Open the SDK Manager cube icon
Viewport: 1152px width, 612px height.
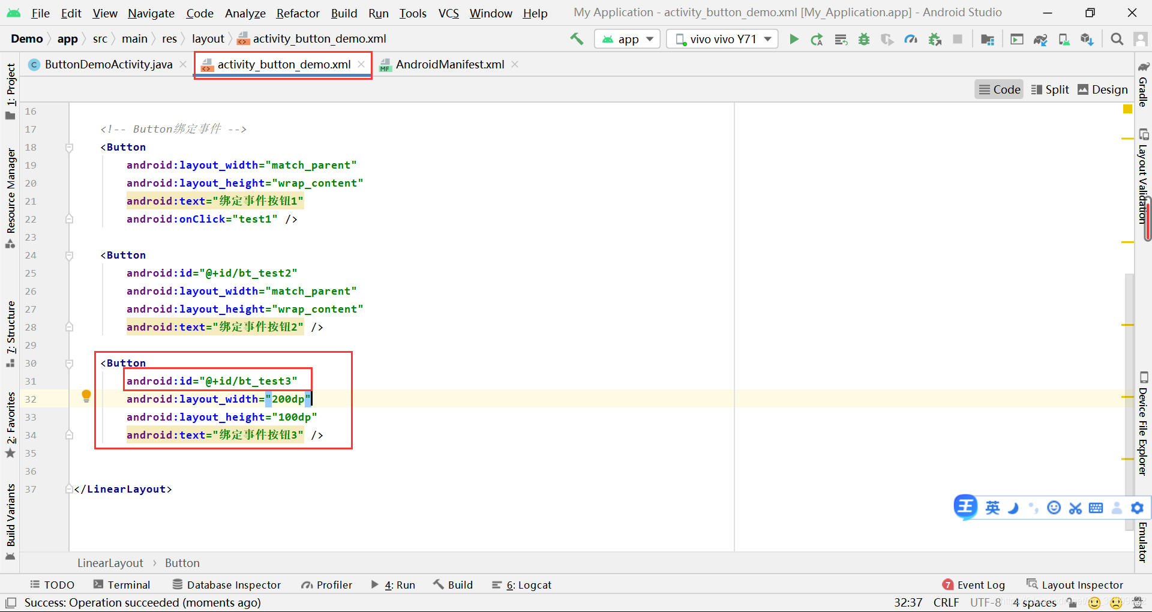point(1087,40)
